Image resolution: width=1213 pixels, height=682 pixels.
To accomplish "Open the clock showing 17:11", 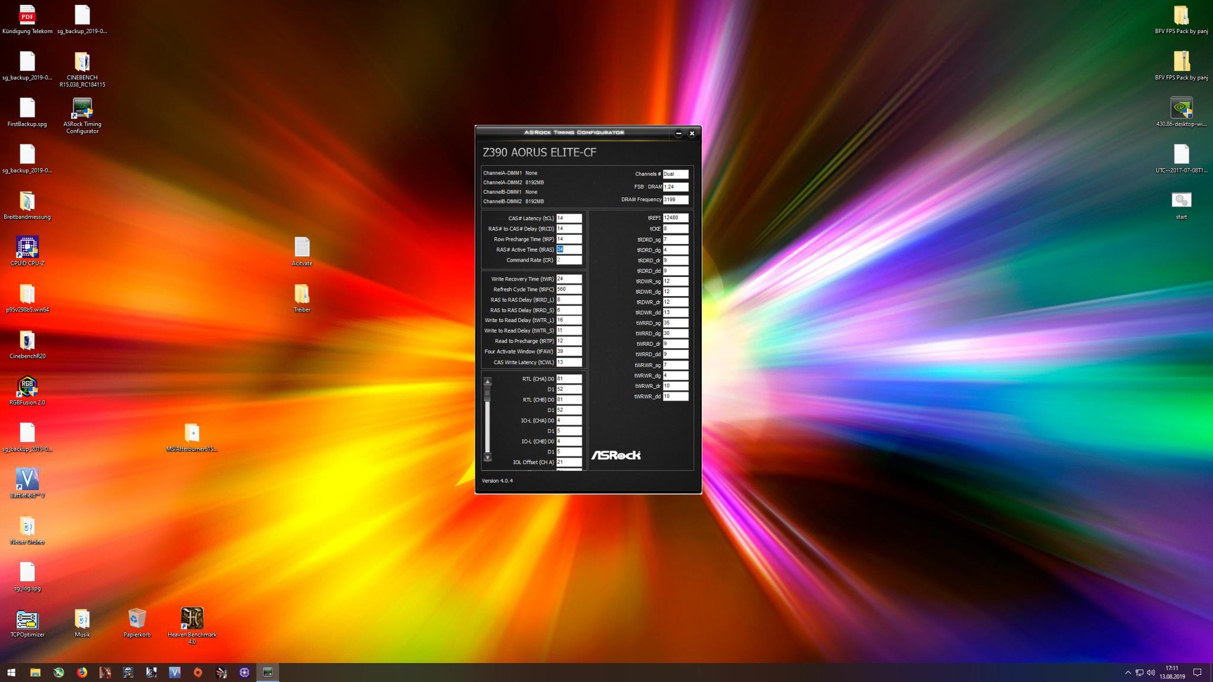I will click(1172, 673).
